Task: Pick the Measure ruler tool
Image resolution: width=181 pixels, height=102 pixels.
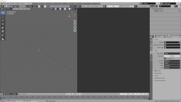Action: tap(3, 39)
